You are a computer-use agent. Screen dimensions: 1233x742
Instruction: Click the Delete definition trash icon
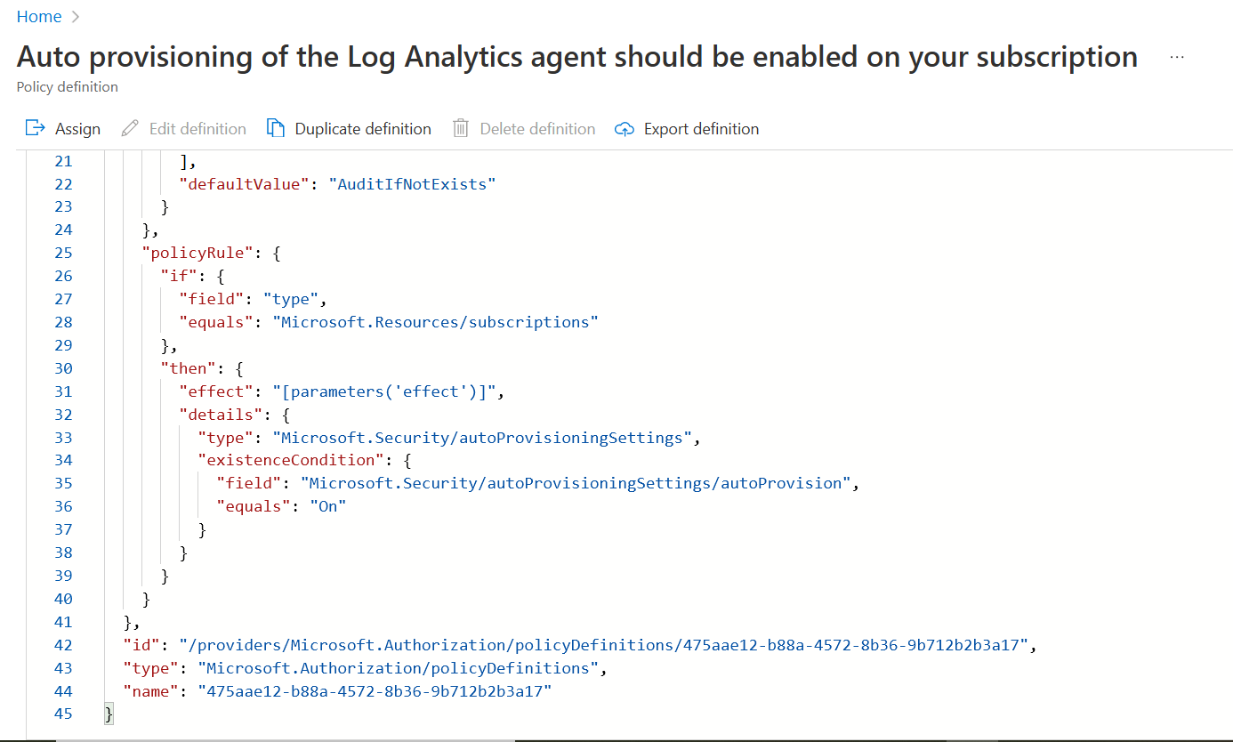point(460,128)
